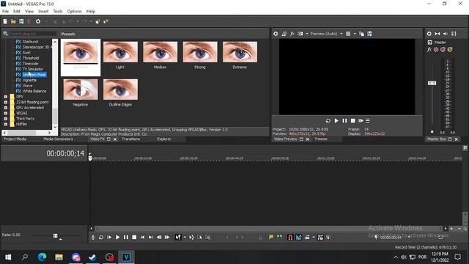Copy the preview snapshot to clipboard
This screenshot has height=264, width=469.
[361, 34]
